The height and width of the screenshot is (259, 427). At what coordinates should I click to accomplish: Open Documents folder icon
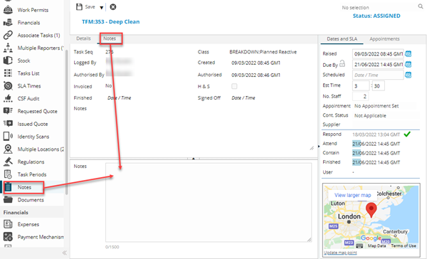[x=8, y=200]
